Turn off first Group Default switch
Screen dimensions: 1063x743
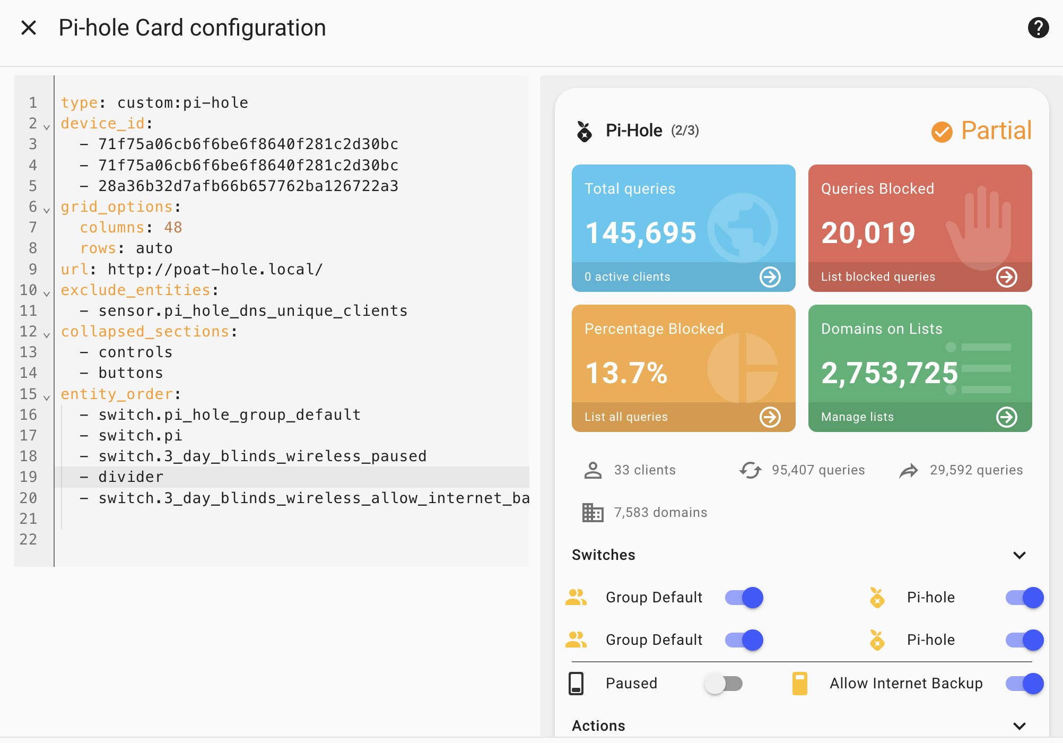[744, 598]
